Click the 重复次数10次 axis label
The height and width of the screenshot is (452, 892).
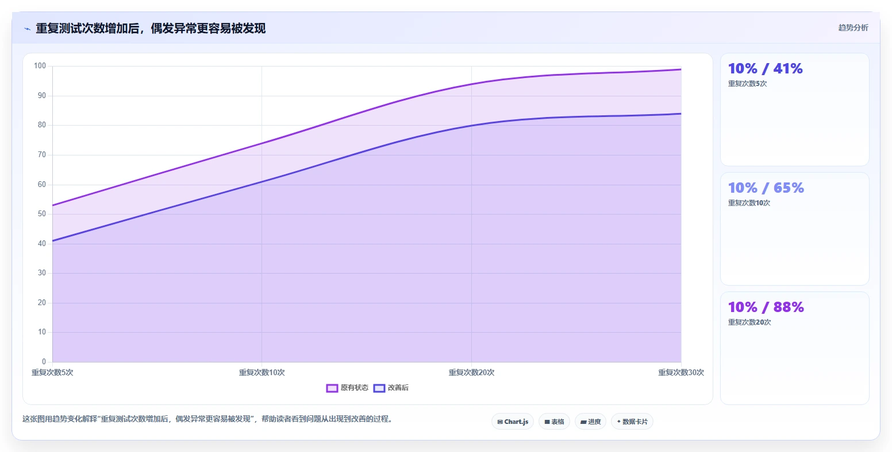(262, 373)
